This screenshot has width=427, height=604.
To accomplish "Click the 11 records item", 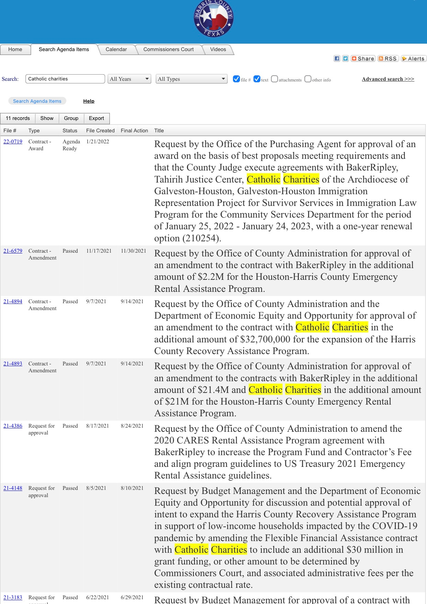I will (18, 118).
